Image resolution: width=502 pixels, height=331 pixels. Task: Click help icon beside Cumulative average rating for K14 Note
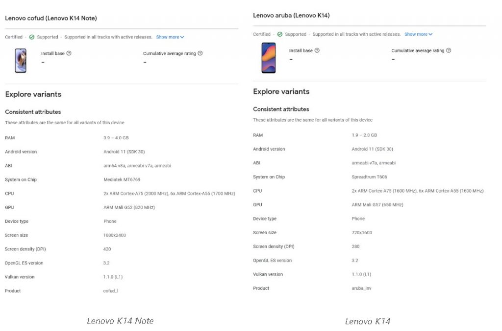pyautogui.click(x=200, y=53)
